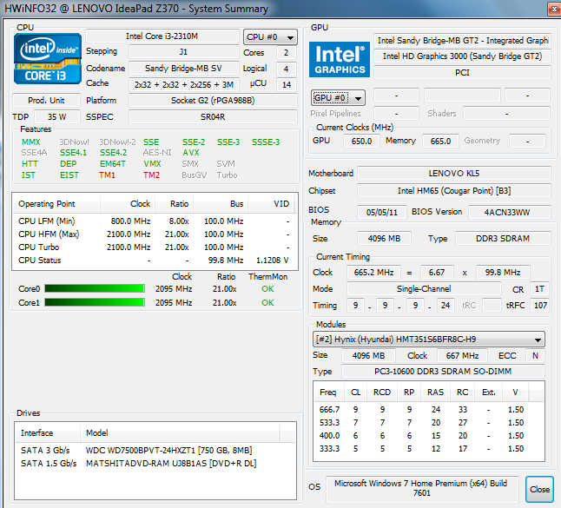Click the GPU Memory clock 665.0 field
The height and width of the screenshot is (508, 561).
tap(440, 141)
